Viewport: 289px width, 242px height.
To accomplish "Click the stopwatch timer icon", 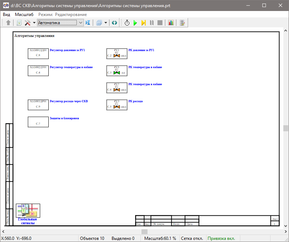I will pos(127,23).
